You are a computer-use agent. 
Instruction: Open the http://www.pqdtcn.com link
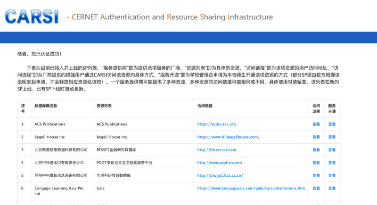pos(220,163)
